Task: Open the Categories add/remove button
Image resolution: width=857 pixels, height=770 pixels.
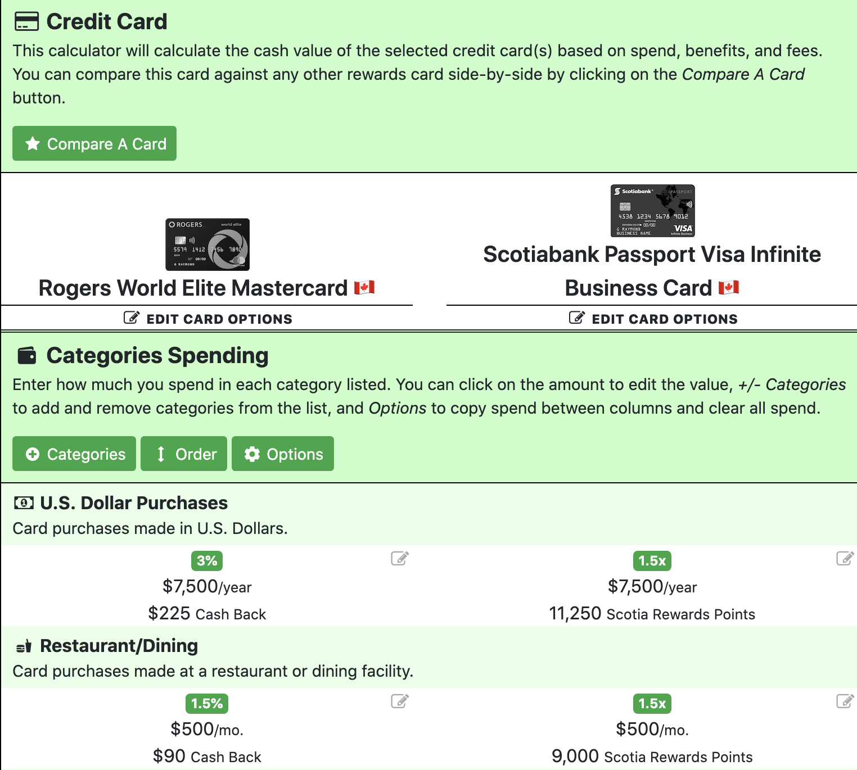Action: pyautogui.click(x=74, y=454)
